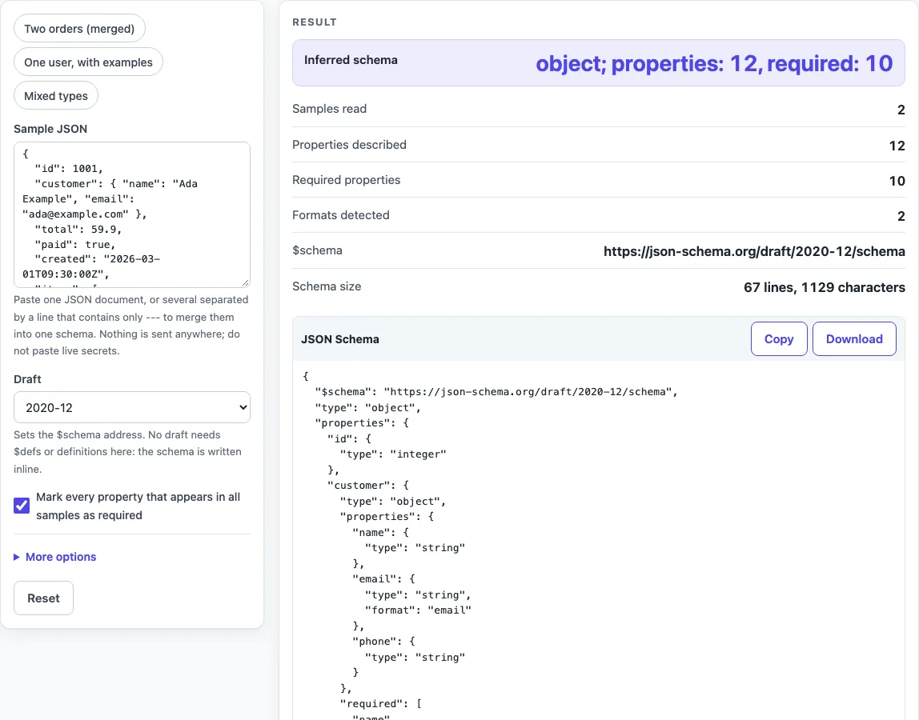Load the 'Mixed types' example

pos(56,95)
